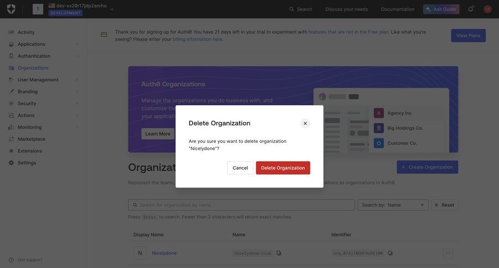This screenshot has width=499, height=268.
Task: Expand the Applications chevron
Action: (77, 44)
